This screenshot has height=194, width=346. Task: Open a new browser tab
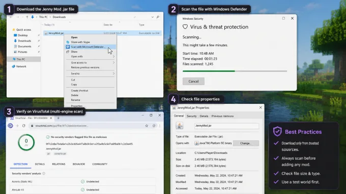[58, 118]
